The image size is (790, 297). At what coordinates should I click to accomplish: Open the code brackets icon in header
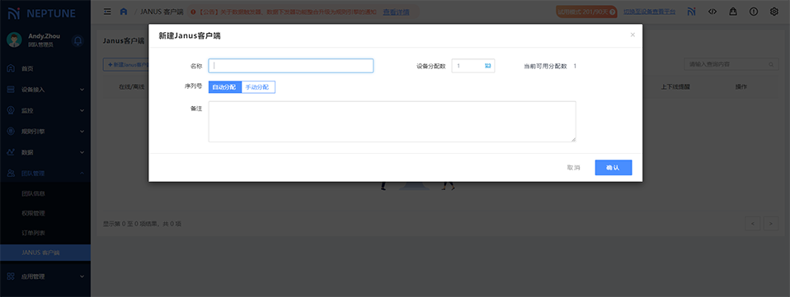coord(712,12)
